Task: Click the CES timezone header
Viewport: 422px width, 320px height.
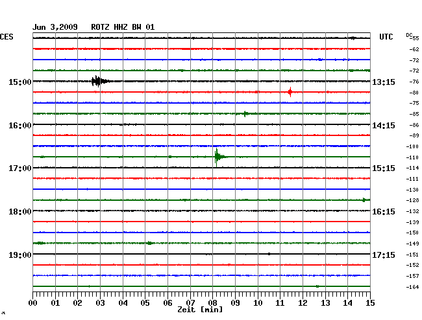Action: click(x=6, y=37)
